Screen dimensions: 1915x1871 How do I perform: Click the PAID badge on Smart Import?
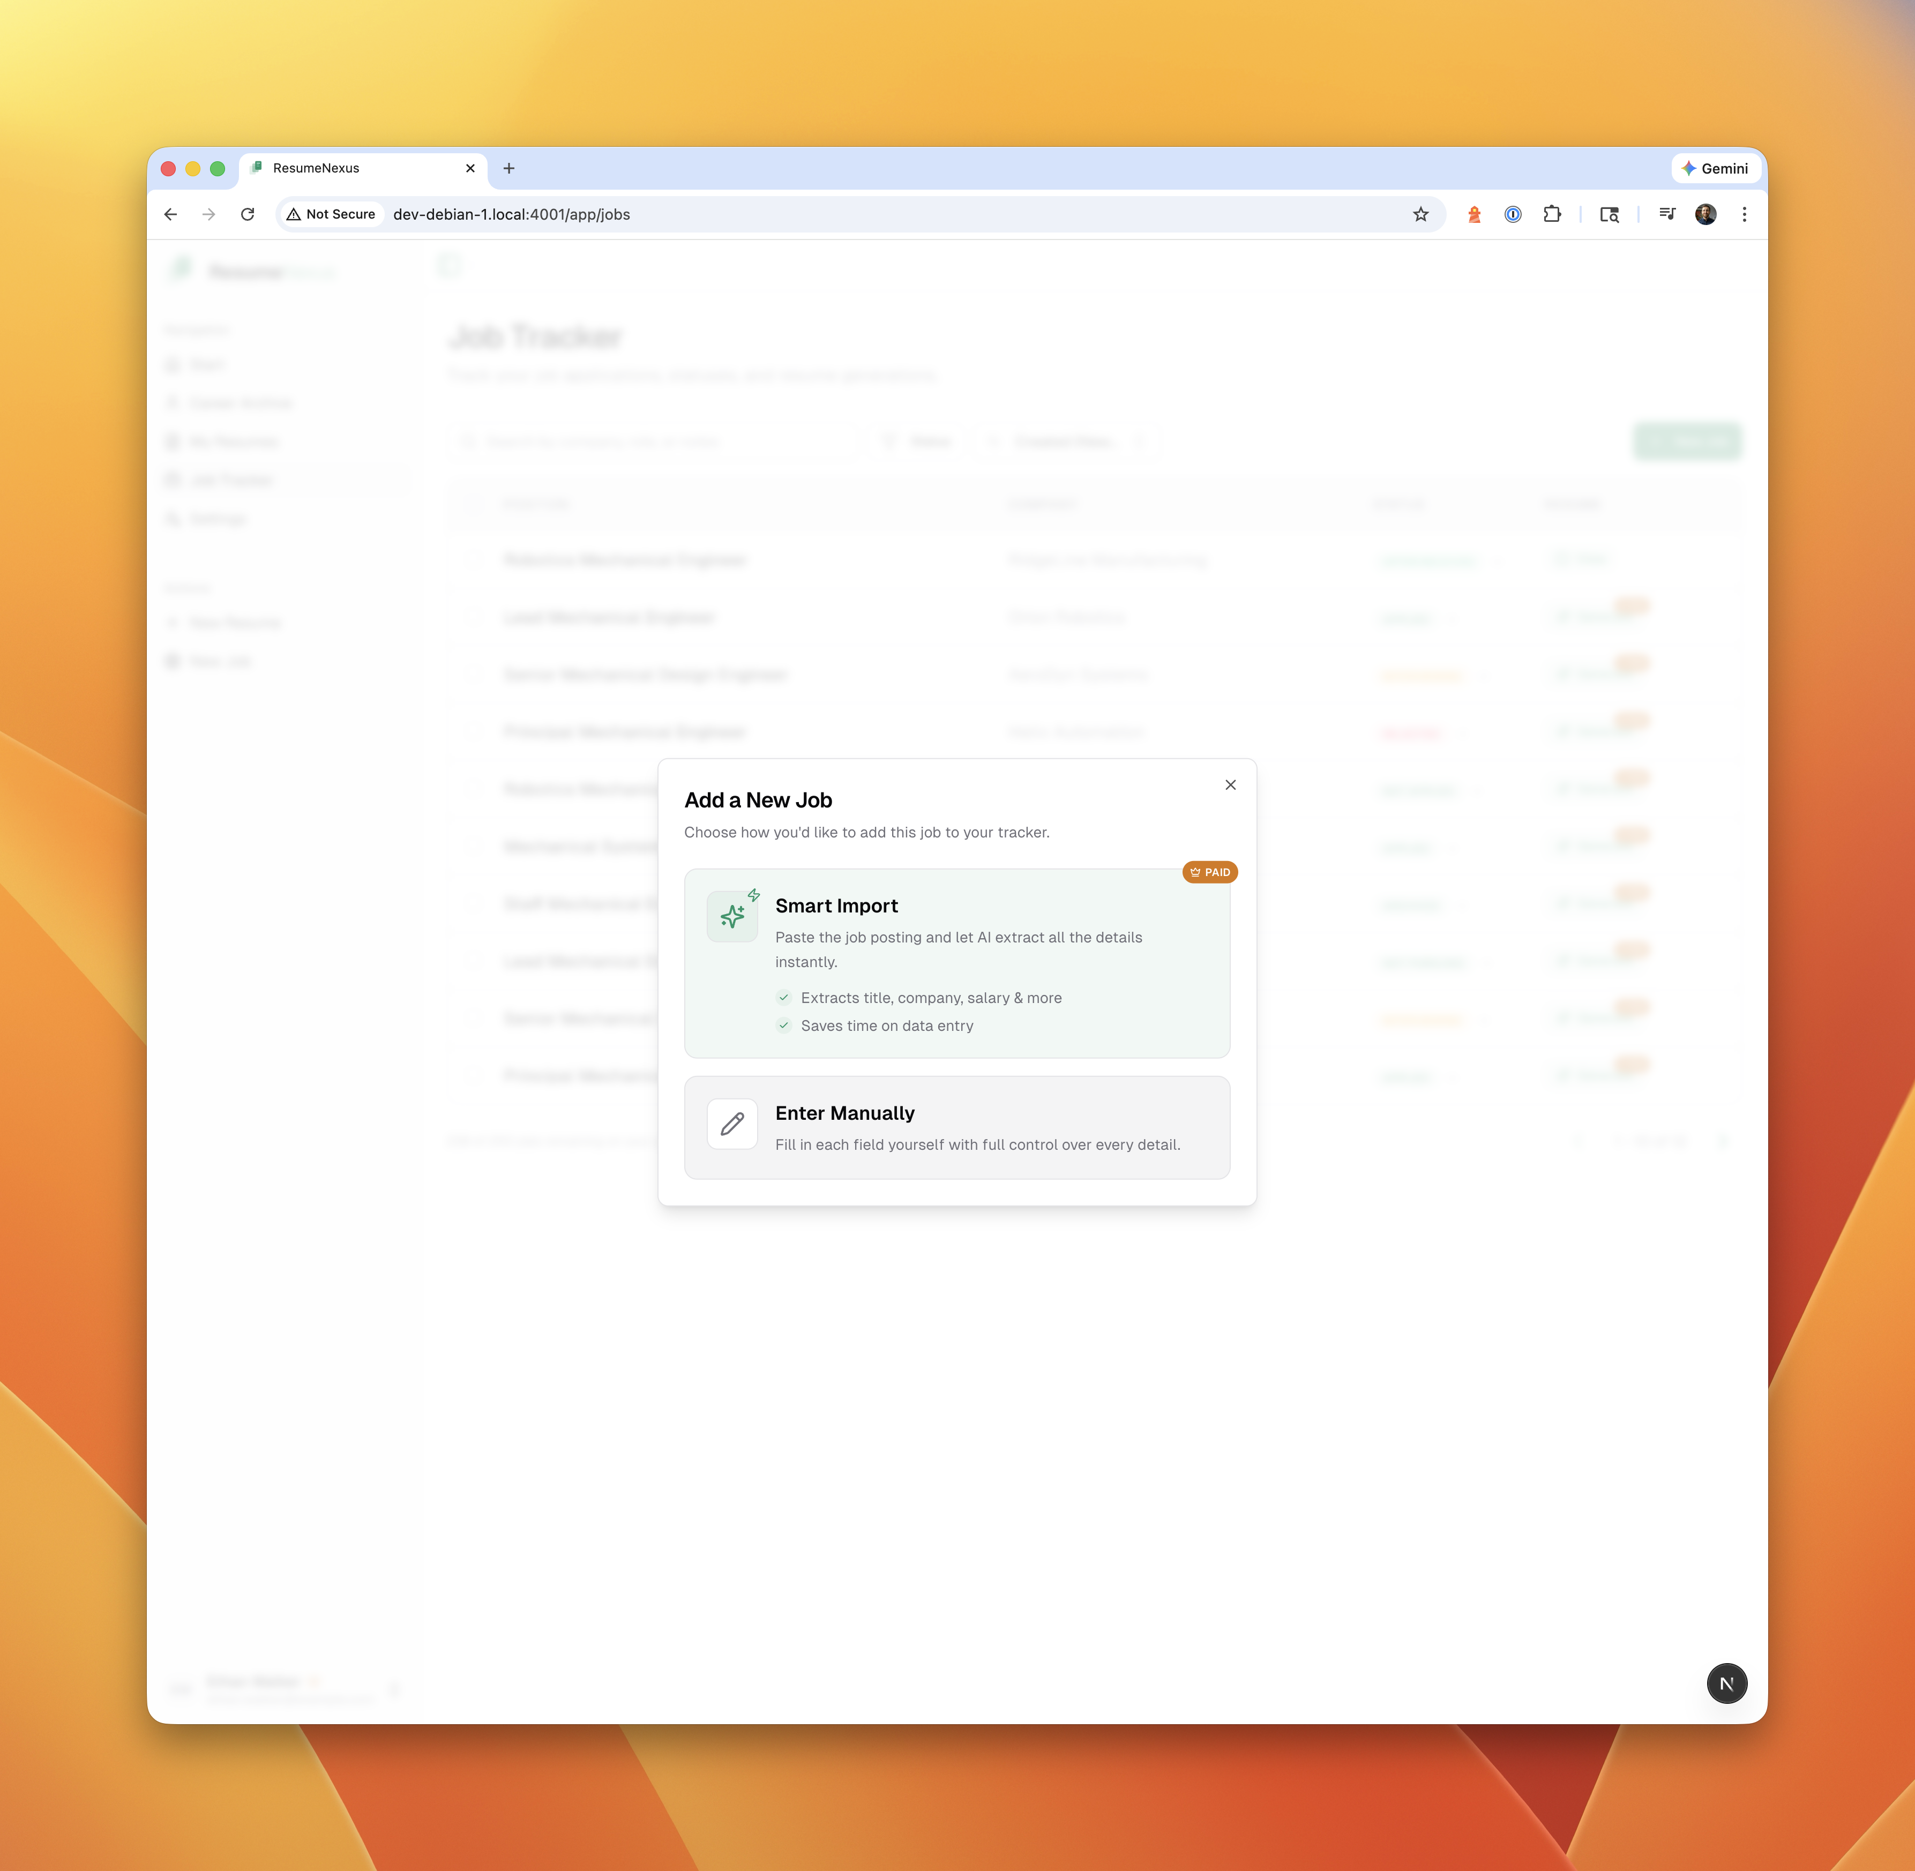coord(1209,872)
